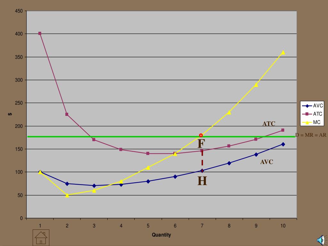Select the ATC legend entry

pyautogui.click(x=312, y=114)
